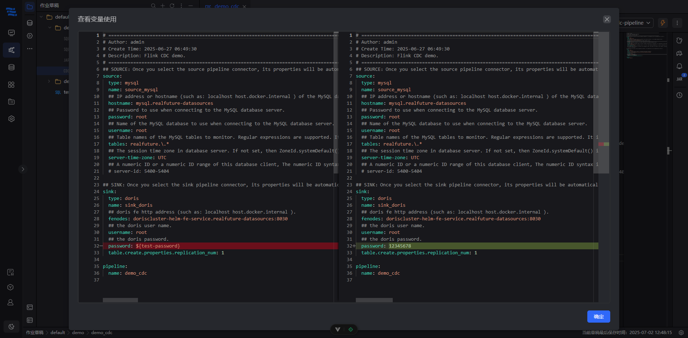Click the added line password 12345678
The image size is (688, 338).
pos(477,246)
